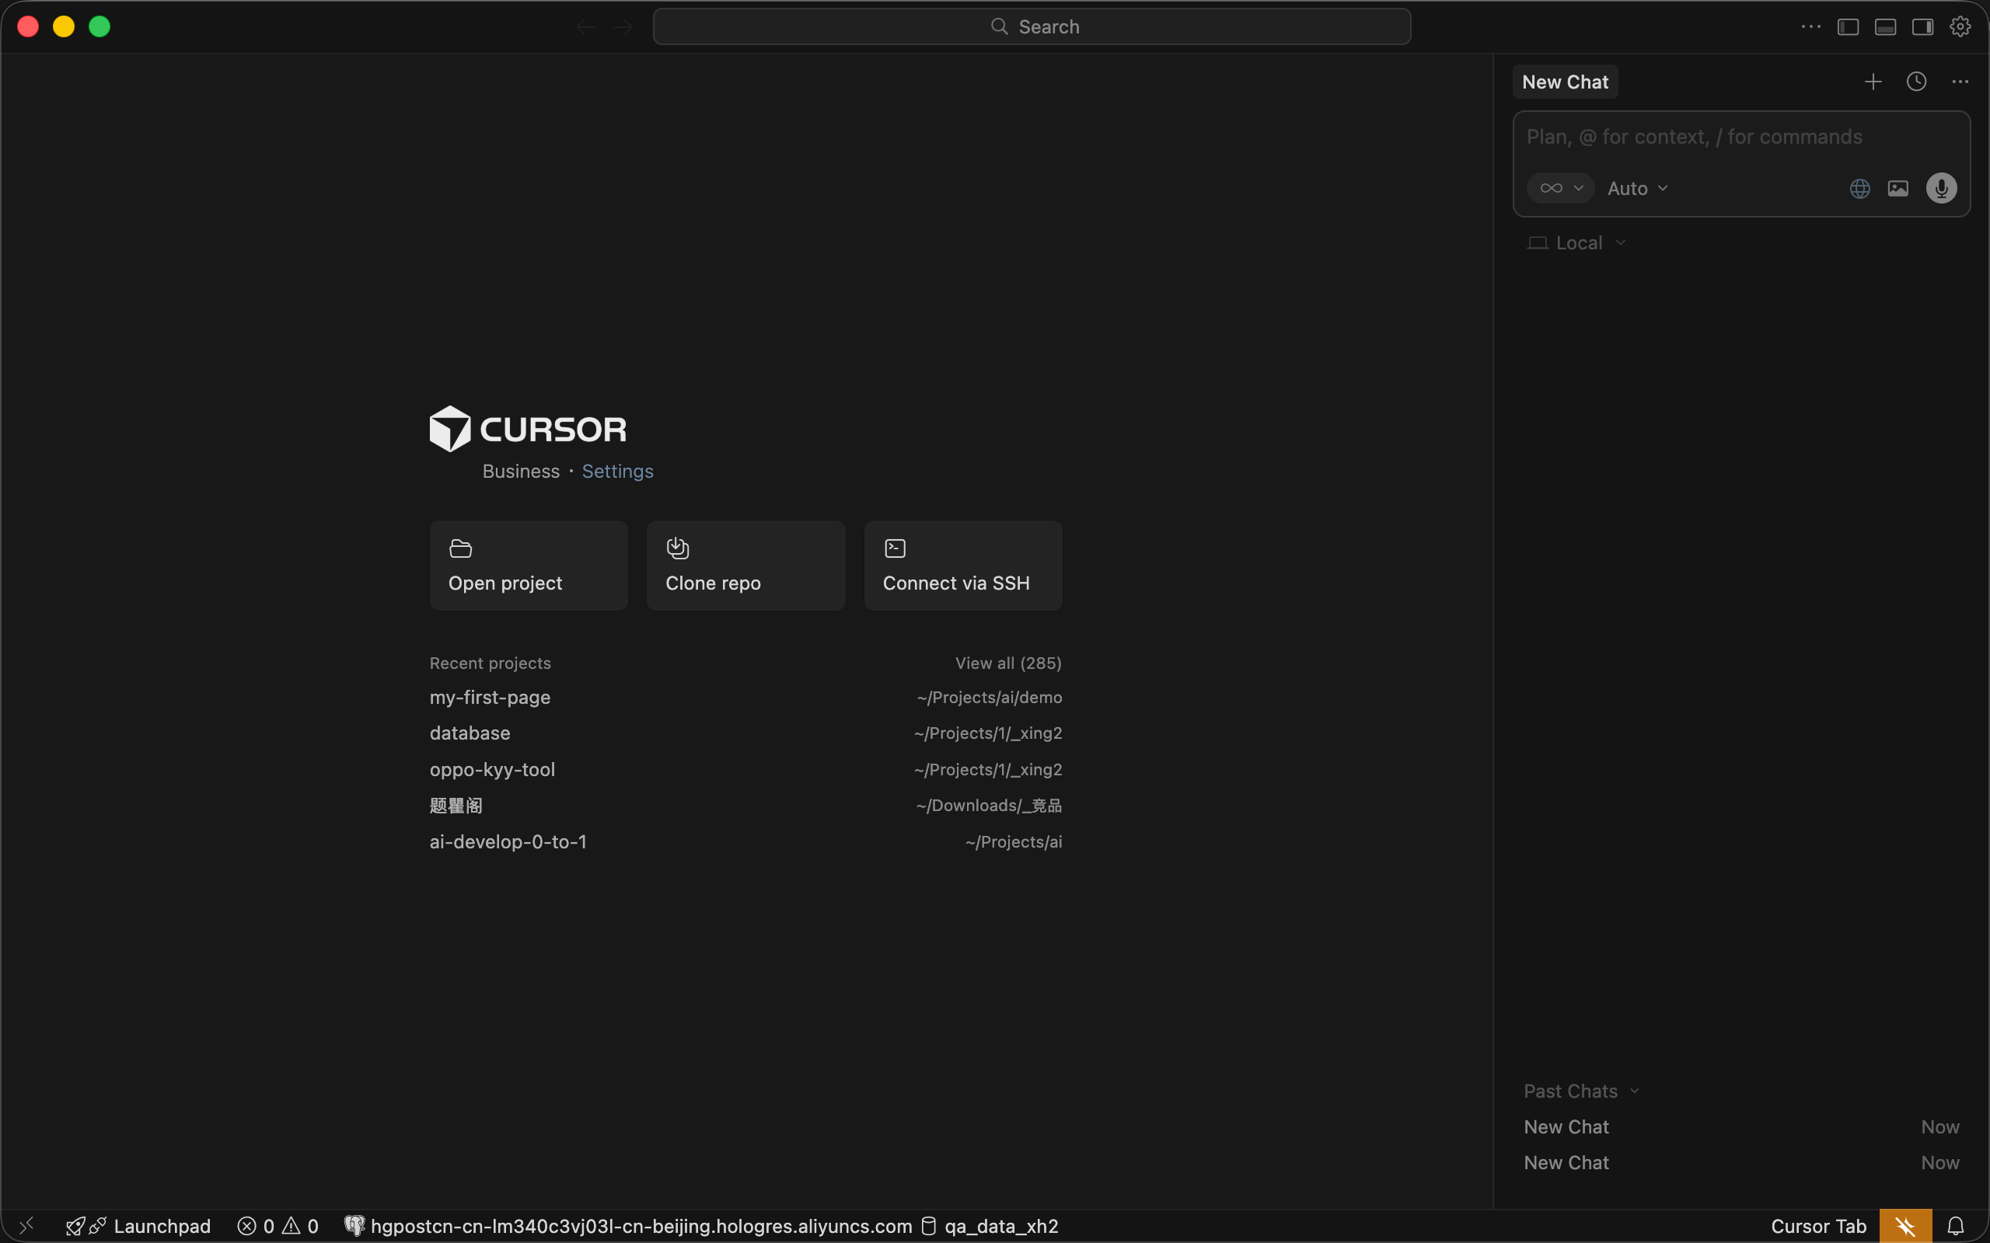Click the errors and warnings counter in status bar
The height and width of the screenshot is (1243, 1990).
[278, 1225]
